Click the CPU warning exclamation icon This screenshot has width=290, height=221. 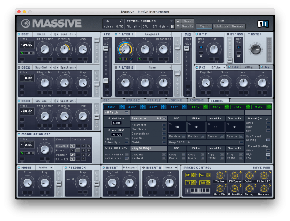click(x=172, y=26)
